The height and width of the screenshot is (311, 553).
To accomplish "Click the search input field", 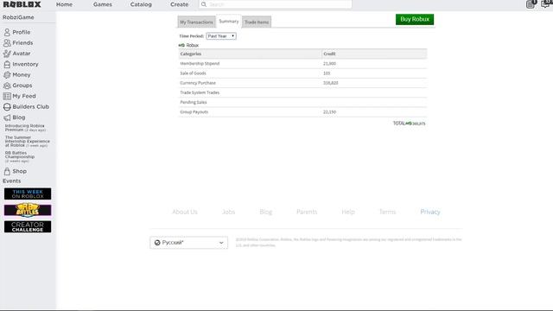I will pos(275,4).
